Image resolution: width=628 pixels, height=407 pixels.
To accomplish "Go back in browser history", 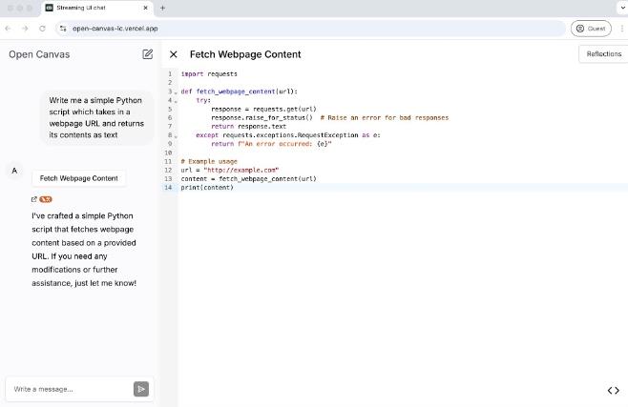I will 8,29.
